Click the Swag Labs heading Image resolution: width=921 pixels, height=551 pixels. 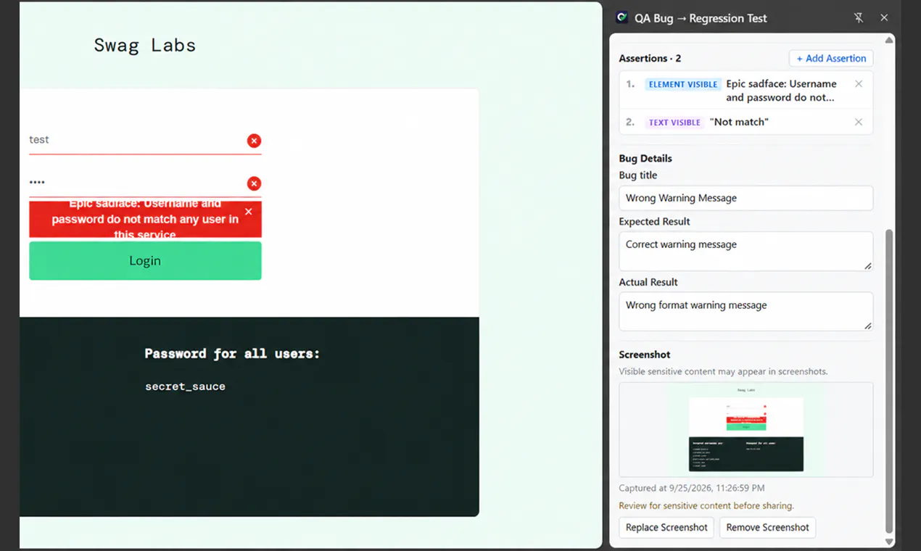[144, 45]
